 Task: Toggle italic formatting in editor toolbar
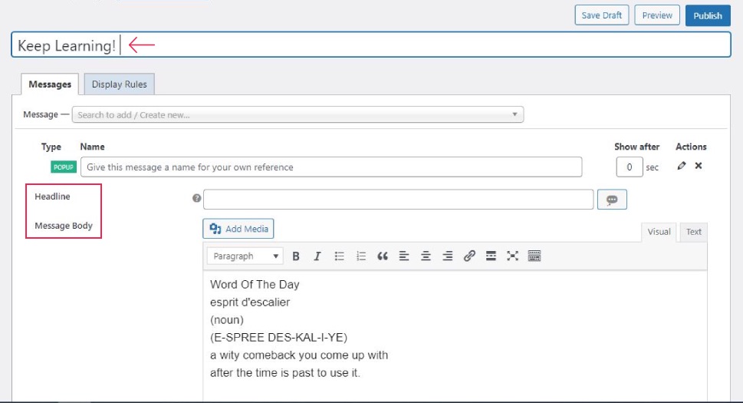pyautogui.click(x=317, y=256)
